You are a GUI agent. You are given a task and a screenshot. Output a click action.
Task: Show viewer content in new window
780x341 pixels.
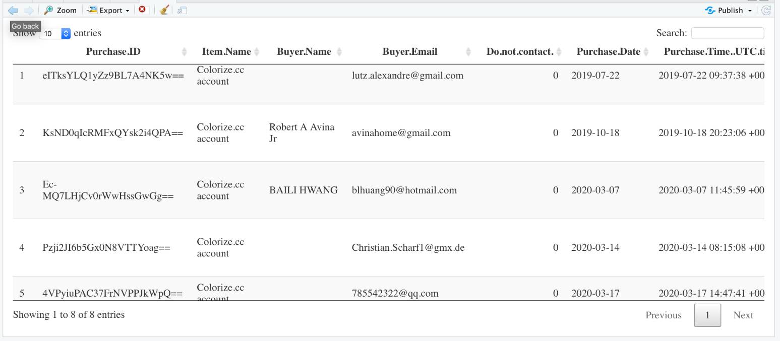tap(182, 10)
